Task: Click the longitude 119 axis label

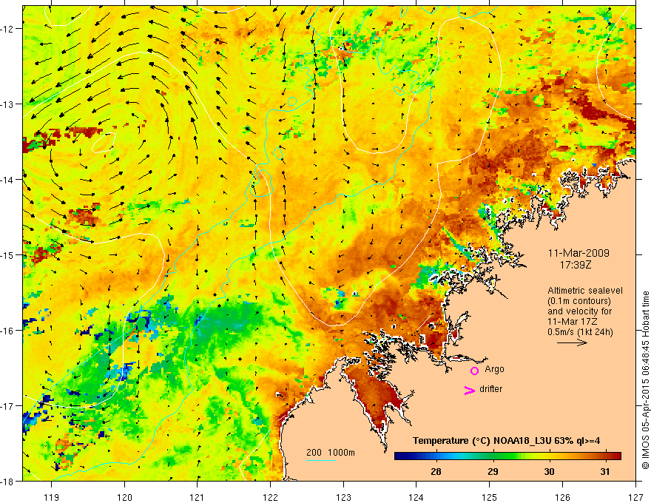Action: [x=51, y=497]
